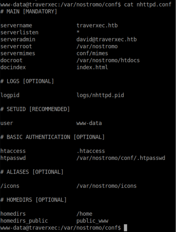Click the serverroot path value
The width and height of the screenshot is (176, 232).
[97, 47]
